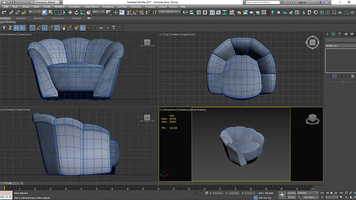This screenshot has height=200, width=356.
Task: Open Rendered Frame Window icon
Action: pyautogui.click(x=245, y=13)
